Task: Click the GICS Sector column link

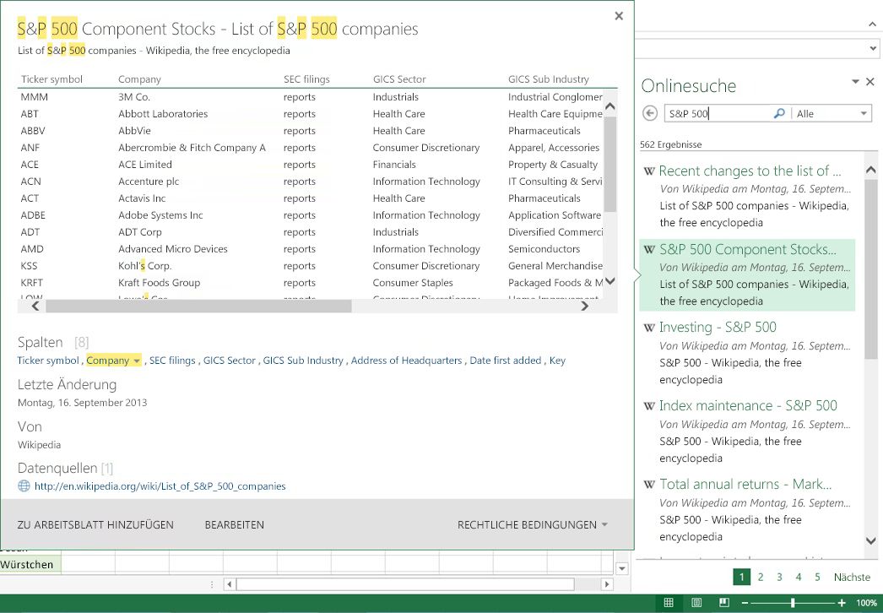Action: [230, 361]
